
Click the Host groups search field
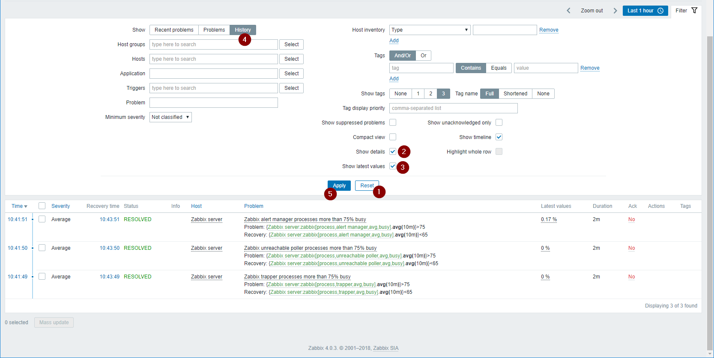[x=213, y=44]
